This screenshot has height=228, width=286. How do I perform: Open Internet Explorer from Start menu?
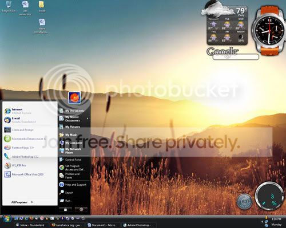pos(18,111)
